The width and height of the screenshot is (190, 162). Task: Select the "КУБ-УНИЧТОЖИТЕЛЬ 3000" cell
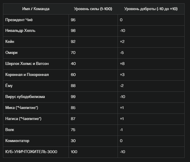(x=31, y=152)
